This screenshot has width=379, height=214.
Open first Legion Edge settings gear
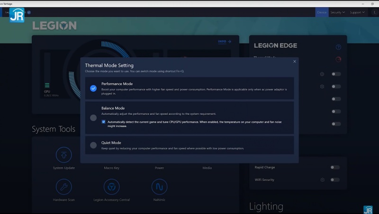322,74
